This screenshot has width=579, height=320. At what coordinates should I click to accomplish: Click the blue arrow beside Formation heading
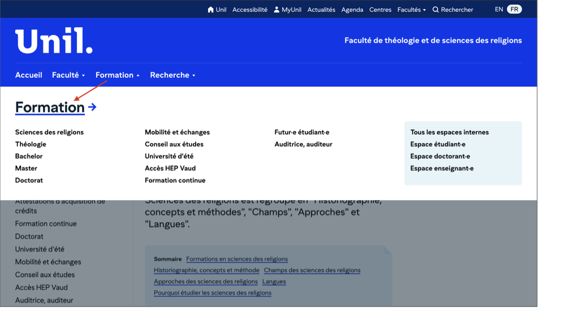[x=92, y=107]
